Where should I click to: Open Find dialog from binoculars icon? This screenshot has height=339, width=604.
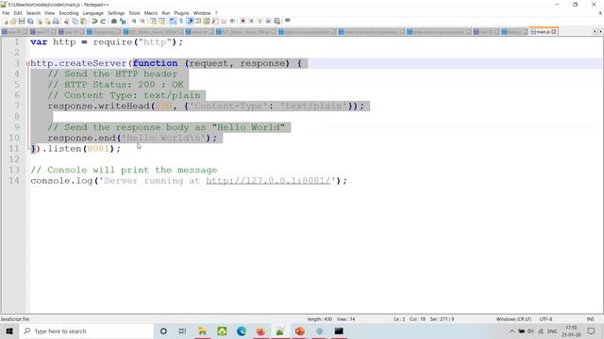[114, 21]
